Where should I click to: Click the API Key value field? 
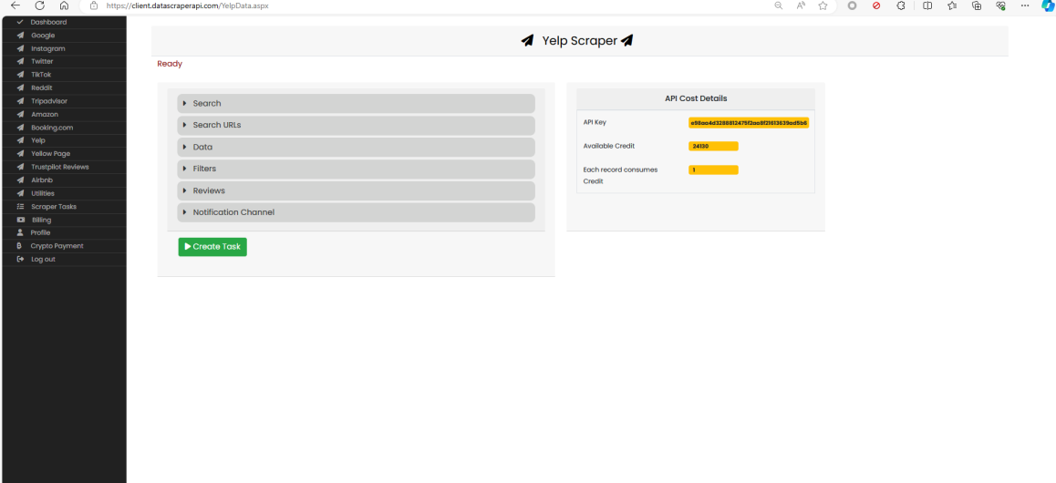tap(748, 123)
